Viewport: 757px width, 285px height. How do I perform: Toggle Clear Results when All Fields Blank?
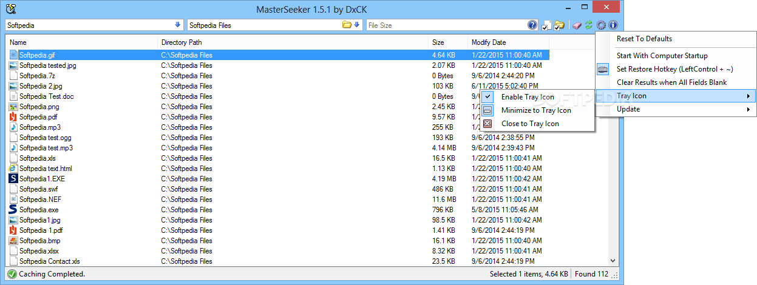coord(671,82)
